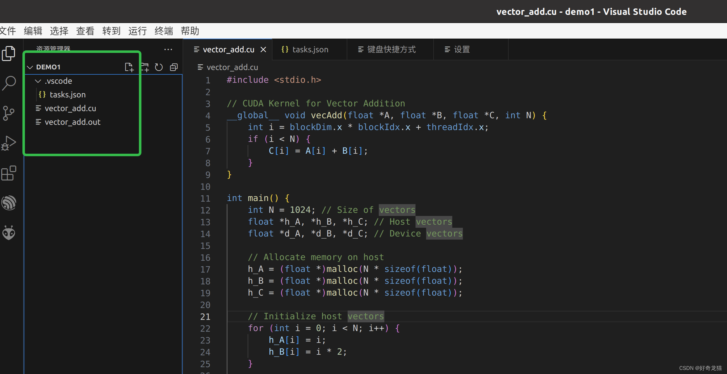Open the Extensions view
Screen dimensions: 727x374
click(x=8, y=173)
